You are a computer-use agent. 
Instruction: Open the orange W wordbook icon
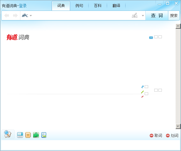[28, 135]
